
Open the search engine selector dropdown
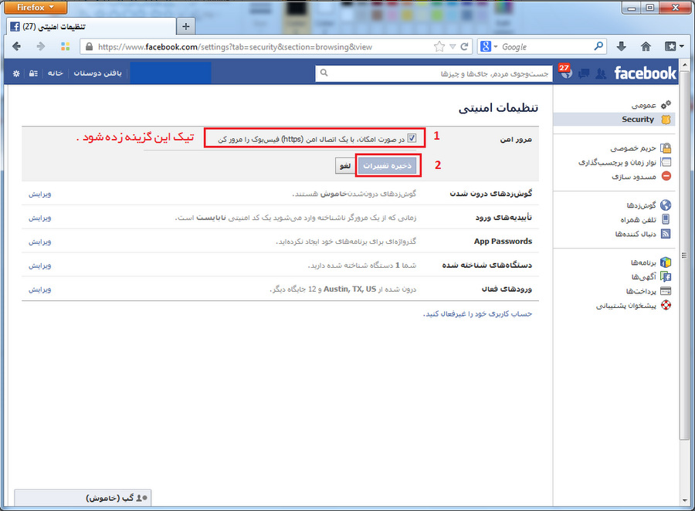(489, 46)
